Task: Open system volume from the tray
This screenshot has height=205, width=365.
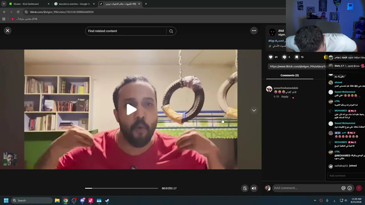Action: click(x=346, y=200)
